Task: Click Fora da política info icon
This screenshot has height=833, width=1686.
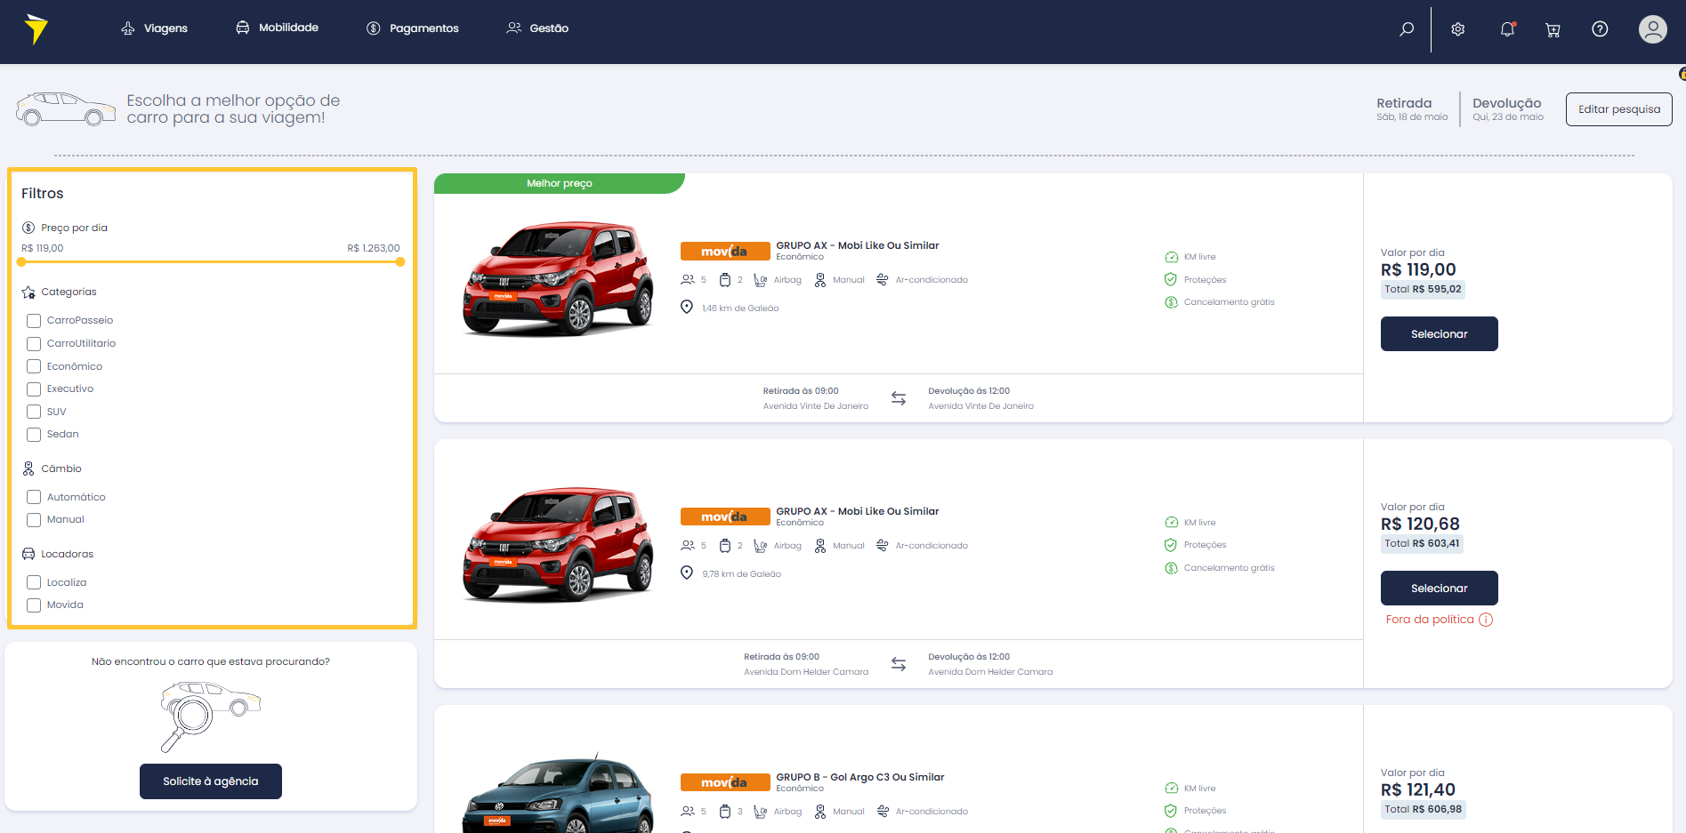Action: 1486,620
